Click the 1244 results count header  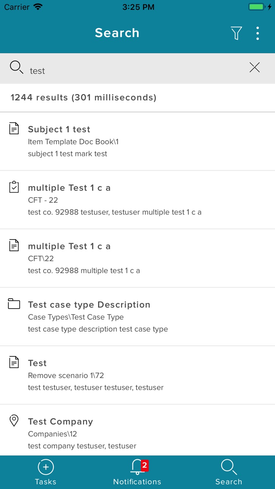tap(83, 97)
